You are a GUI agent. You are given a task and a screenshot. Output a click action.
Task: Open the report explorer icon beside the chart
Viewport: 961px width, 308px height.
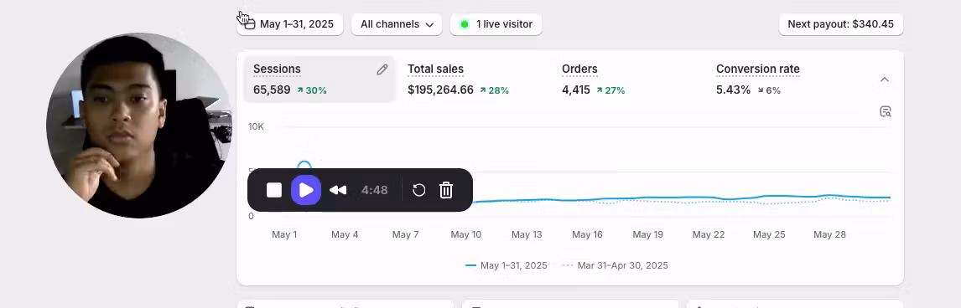pyautogui.click(x=885, y=111)
